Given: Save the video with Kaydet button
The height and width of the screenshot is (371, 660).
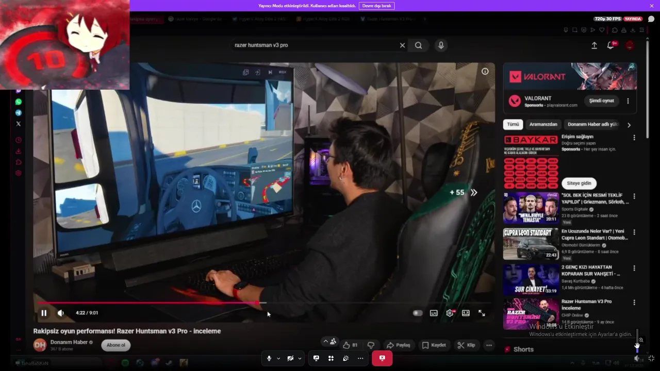Looking at the screenshot, I should click(x=434, y=345).
